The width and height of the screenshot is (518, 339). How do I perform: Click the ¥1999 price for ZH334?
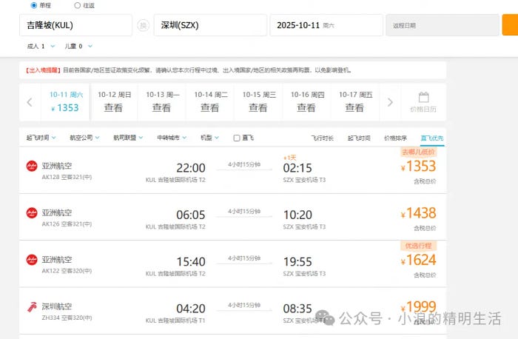[418, 307]
